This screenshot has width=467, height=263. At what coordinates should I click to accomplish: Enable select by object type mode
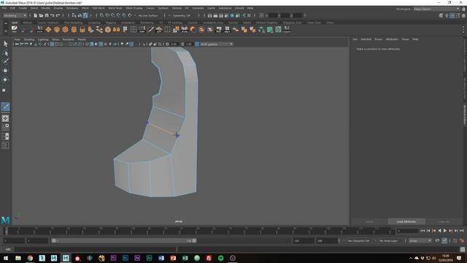coord(80,15)
